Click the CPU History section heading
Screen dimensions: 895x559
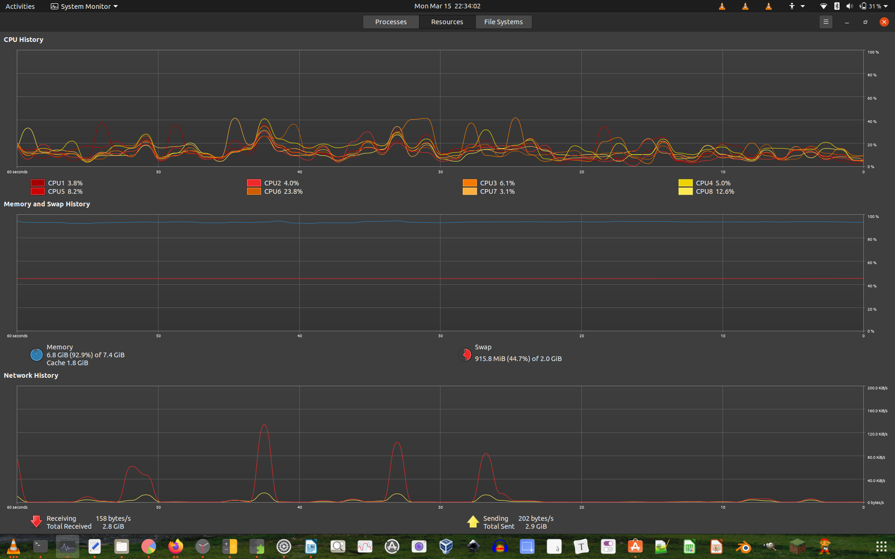point(23,40)
